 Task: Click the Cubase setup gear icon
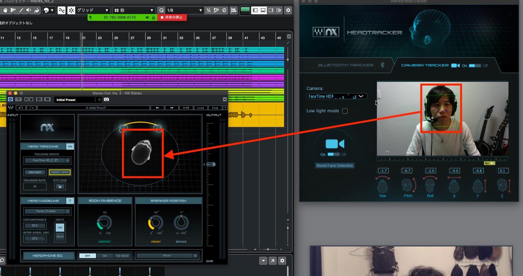pyautogui.click(x=288, y=10)
